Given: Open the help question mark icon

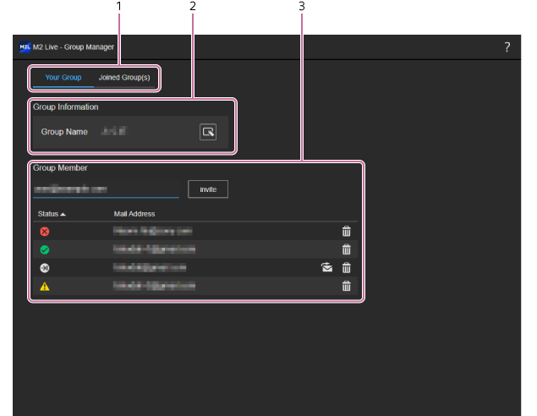Looking at the screenshot, I should pos(507,47).
